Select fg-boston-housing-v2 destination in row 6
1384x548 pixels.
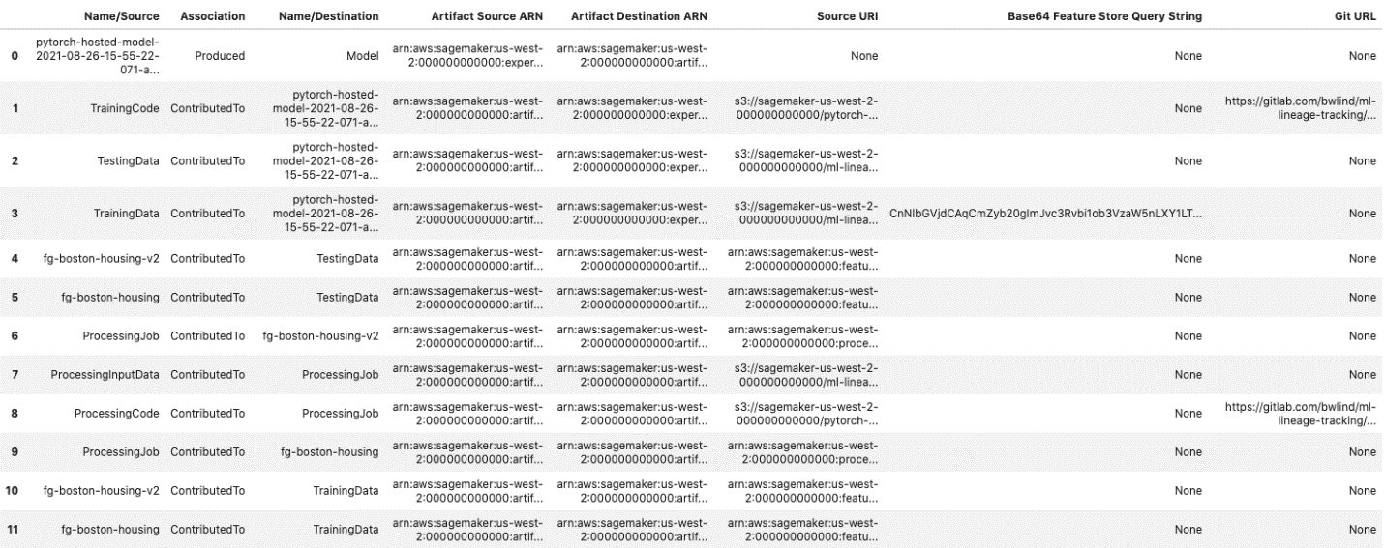click(x=320, y=335)
